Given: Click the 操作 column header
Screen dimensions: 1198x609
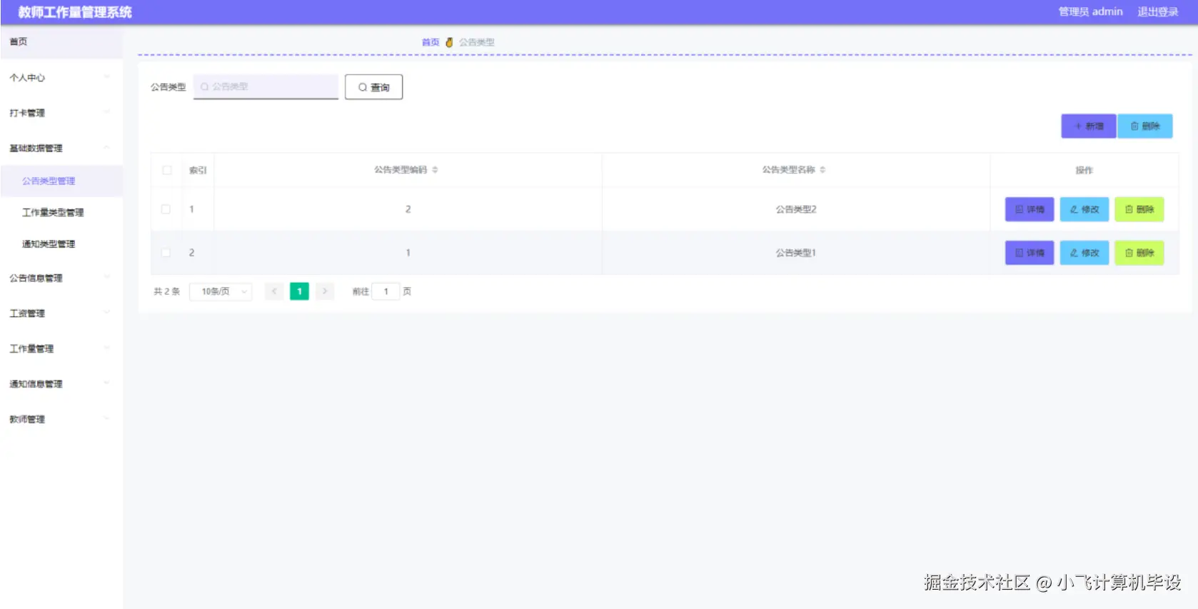Looking at the screenshot, I should [1084, 170].
